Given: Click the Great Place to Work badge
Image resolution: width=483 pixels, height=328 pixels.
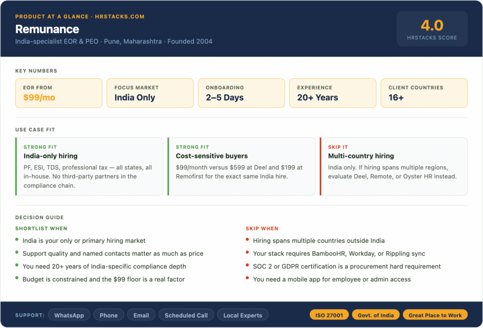Looking at the screenshot, I should (x=435, y=315).
